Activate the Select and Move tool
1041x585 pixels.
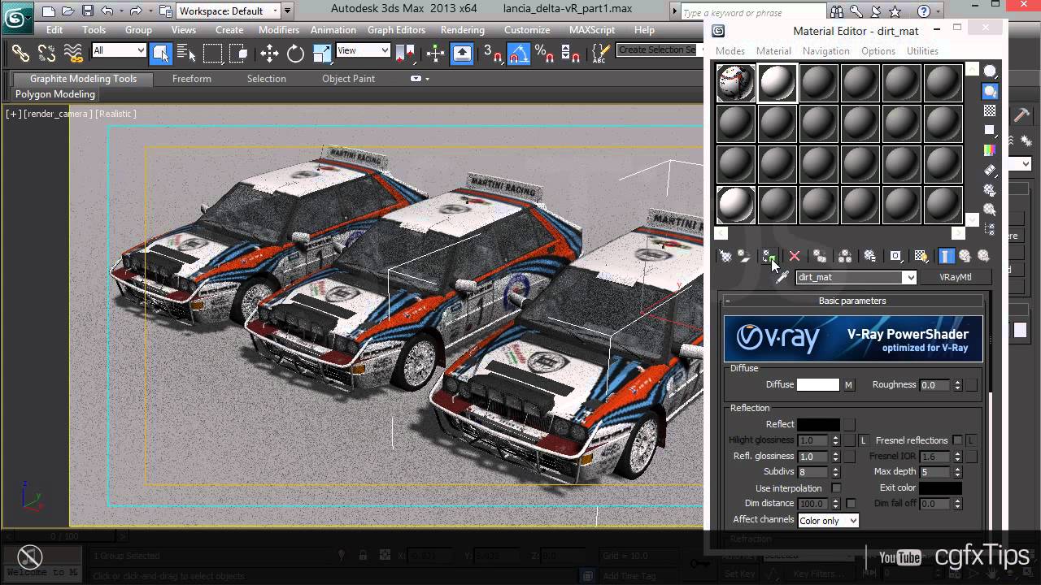(269, 54)
